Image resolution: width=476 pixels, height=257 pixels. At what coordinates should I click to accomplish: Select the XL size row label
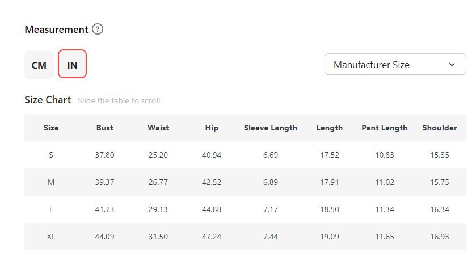(x=51, y=237)
